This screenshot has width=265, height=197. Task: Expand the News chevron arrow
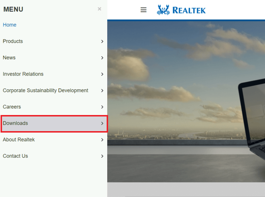pos(102,58)
